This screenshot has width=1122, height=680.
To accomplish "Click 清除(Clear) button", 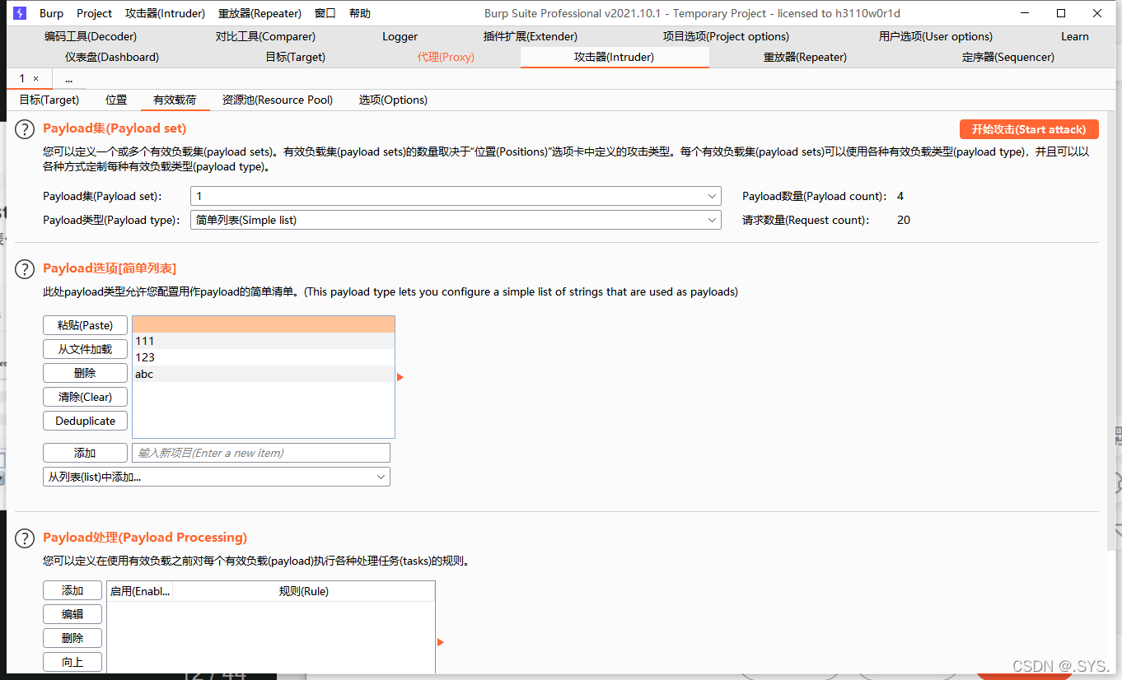I will pyautogui.click(x=85, y=397).
